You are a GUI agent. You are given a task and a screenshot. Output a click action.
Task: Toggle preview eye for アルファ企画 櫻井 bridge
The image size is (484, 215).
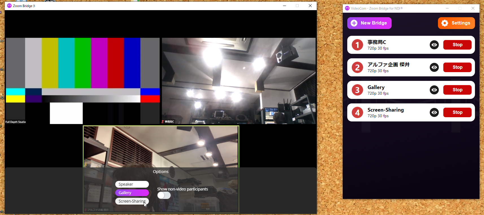[434, 67]
